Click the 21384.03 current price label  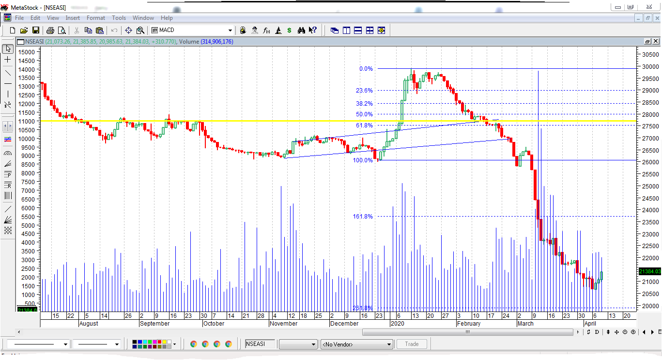coord(650,271)
